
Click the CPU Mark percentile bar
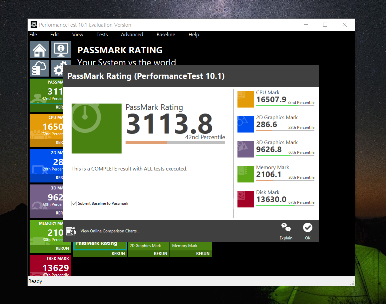(285, 106)
